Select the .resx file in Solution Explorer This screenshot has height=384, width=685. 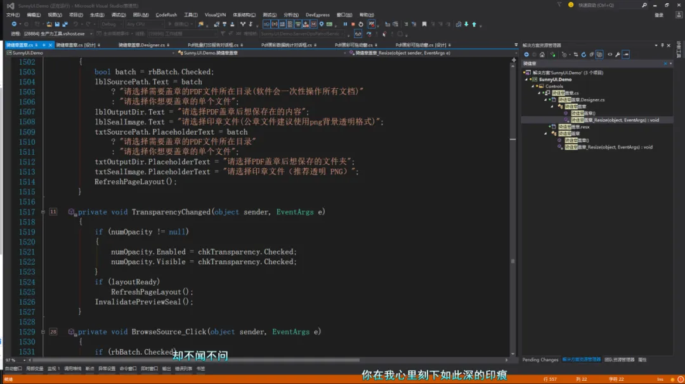[x=573, y=127]
